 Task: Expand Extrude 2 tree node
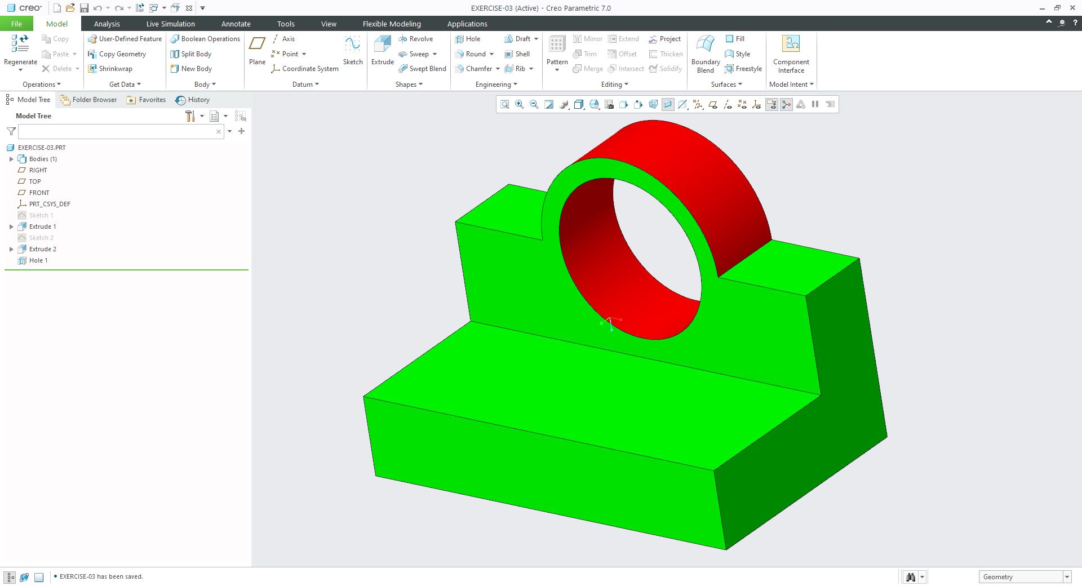click(x=11, y=249)
